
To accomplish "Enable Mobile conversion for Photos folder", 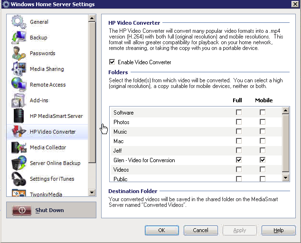I will pyautogui.click(x=263, y=122).
